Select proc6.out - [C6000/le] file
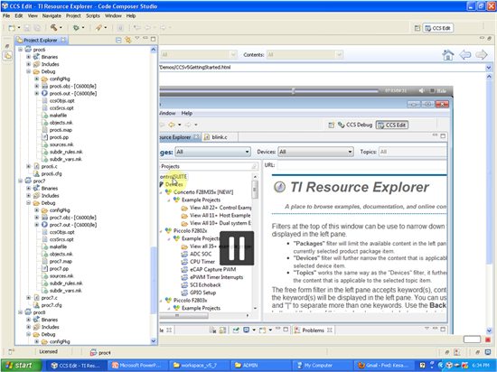Viewport: 497px width, 372px height. 73,93
